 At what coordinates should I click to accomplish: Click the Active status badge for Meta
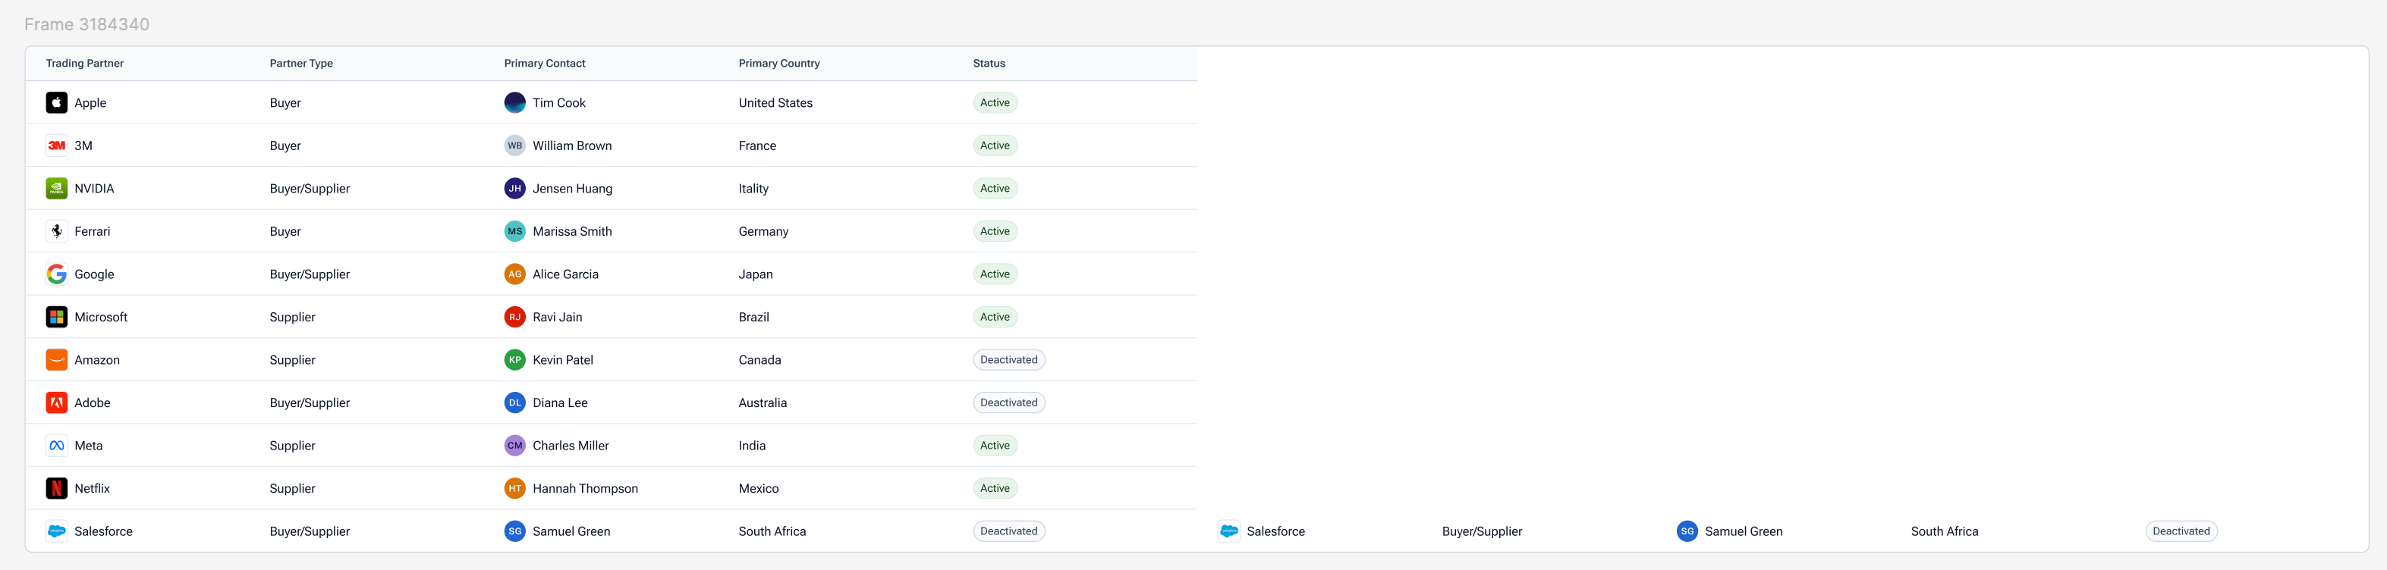(995, 446)
